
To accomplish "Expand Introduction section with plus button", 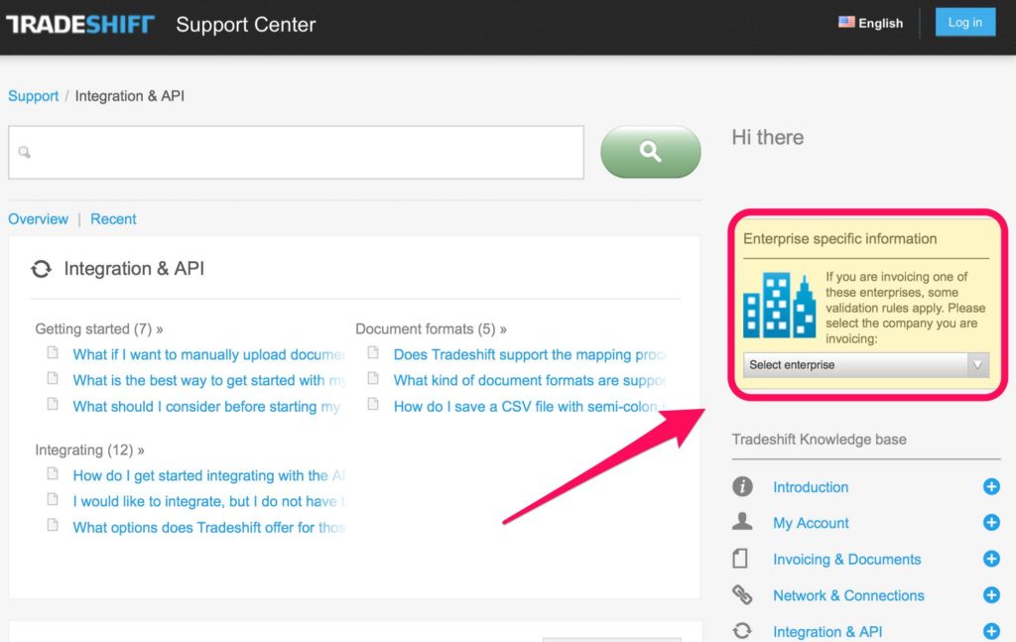I will click(990, 487).
